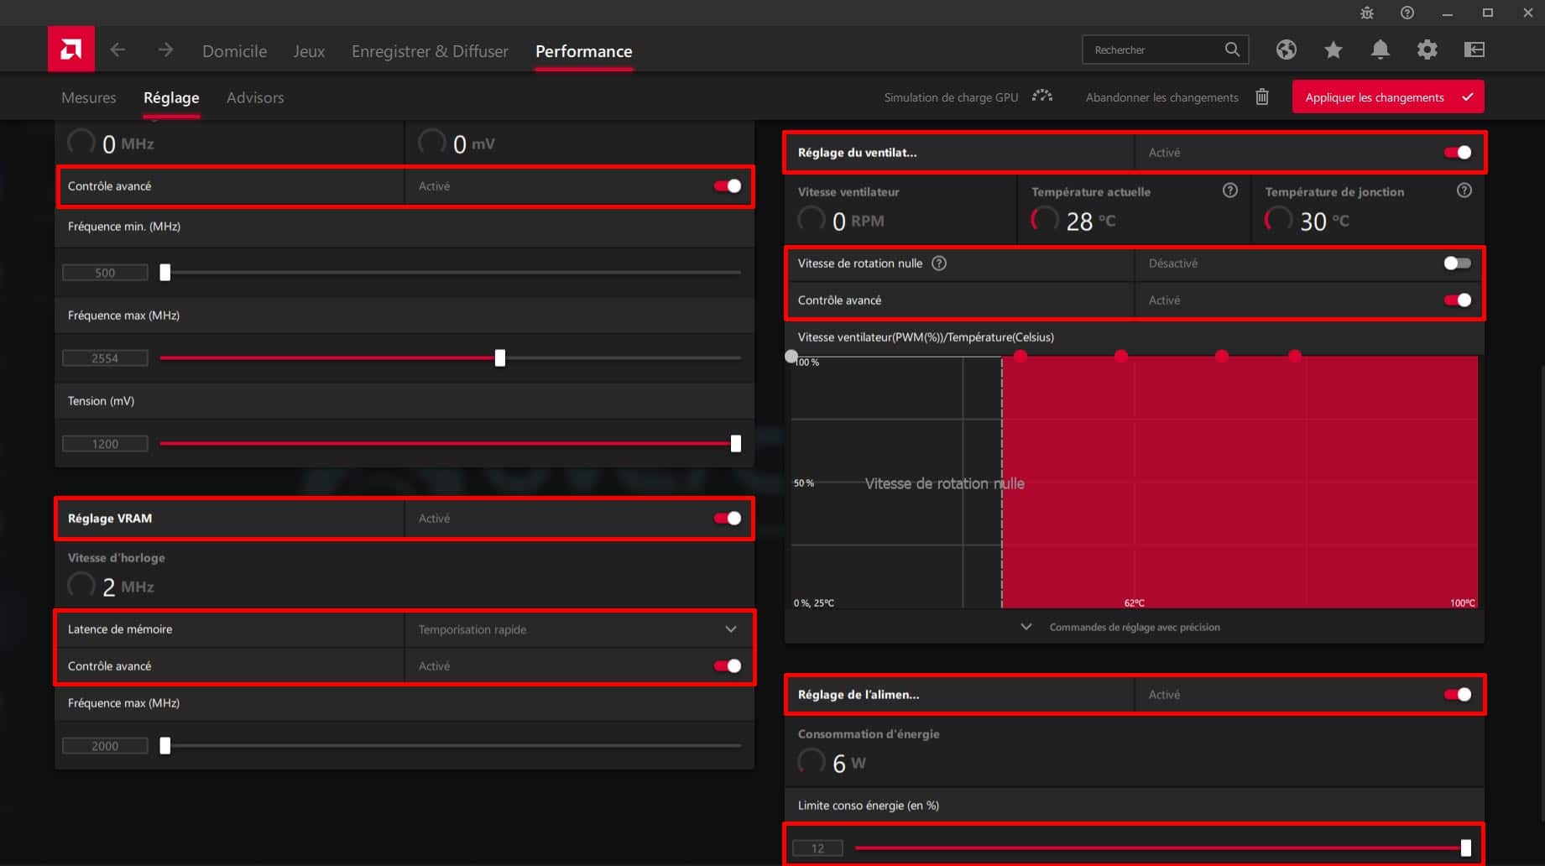This screenshot has height=866, width=1545.
Task: Open notifications bell icon
Action: coord(1380,50)
